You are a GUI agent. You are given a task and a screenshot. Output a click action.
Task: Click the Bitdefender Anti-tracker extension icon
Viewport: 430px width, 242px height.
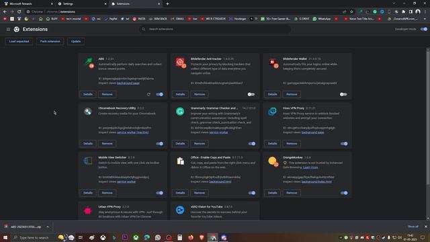(181, 63)
